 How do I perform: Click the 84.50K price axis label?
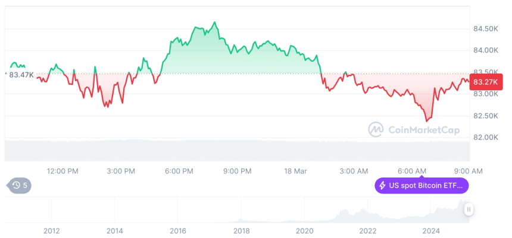486,29
